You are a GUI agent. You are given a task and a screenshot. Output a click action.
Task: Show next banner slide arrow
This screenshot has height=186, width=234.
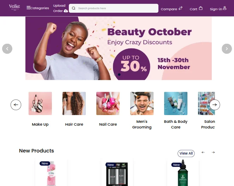(227, 49)
